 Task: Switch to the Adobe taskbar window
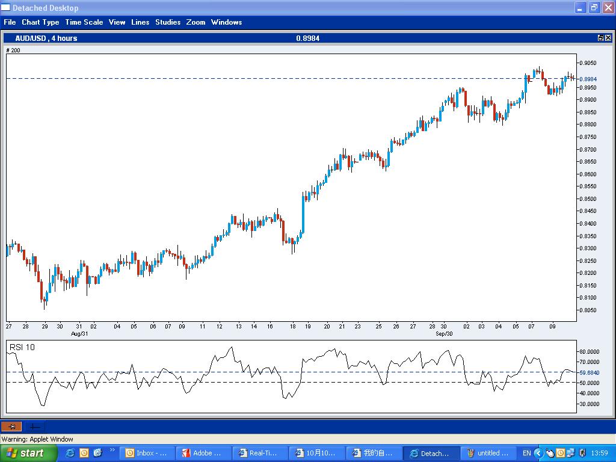pos(203,453)
